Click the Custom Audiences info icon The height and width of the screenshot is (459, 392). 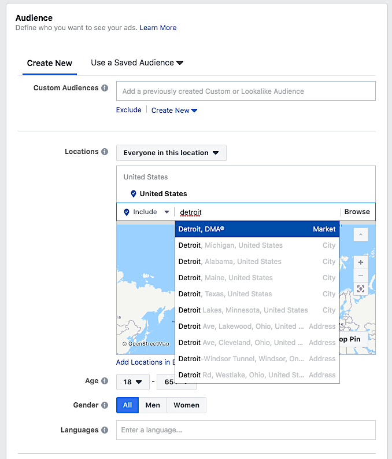coord(105,89)
